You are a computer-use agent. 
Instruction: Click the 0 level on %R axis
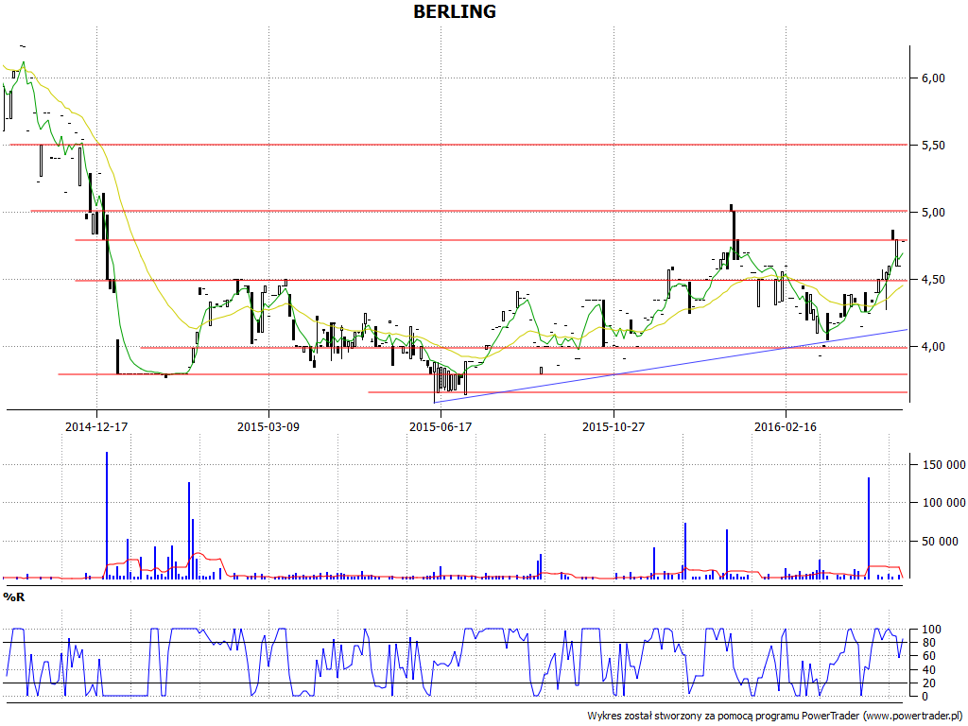click(x=925, y=697)
